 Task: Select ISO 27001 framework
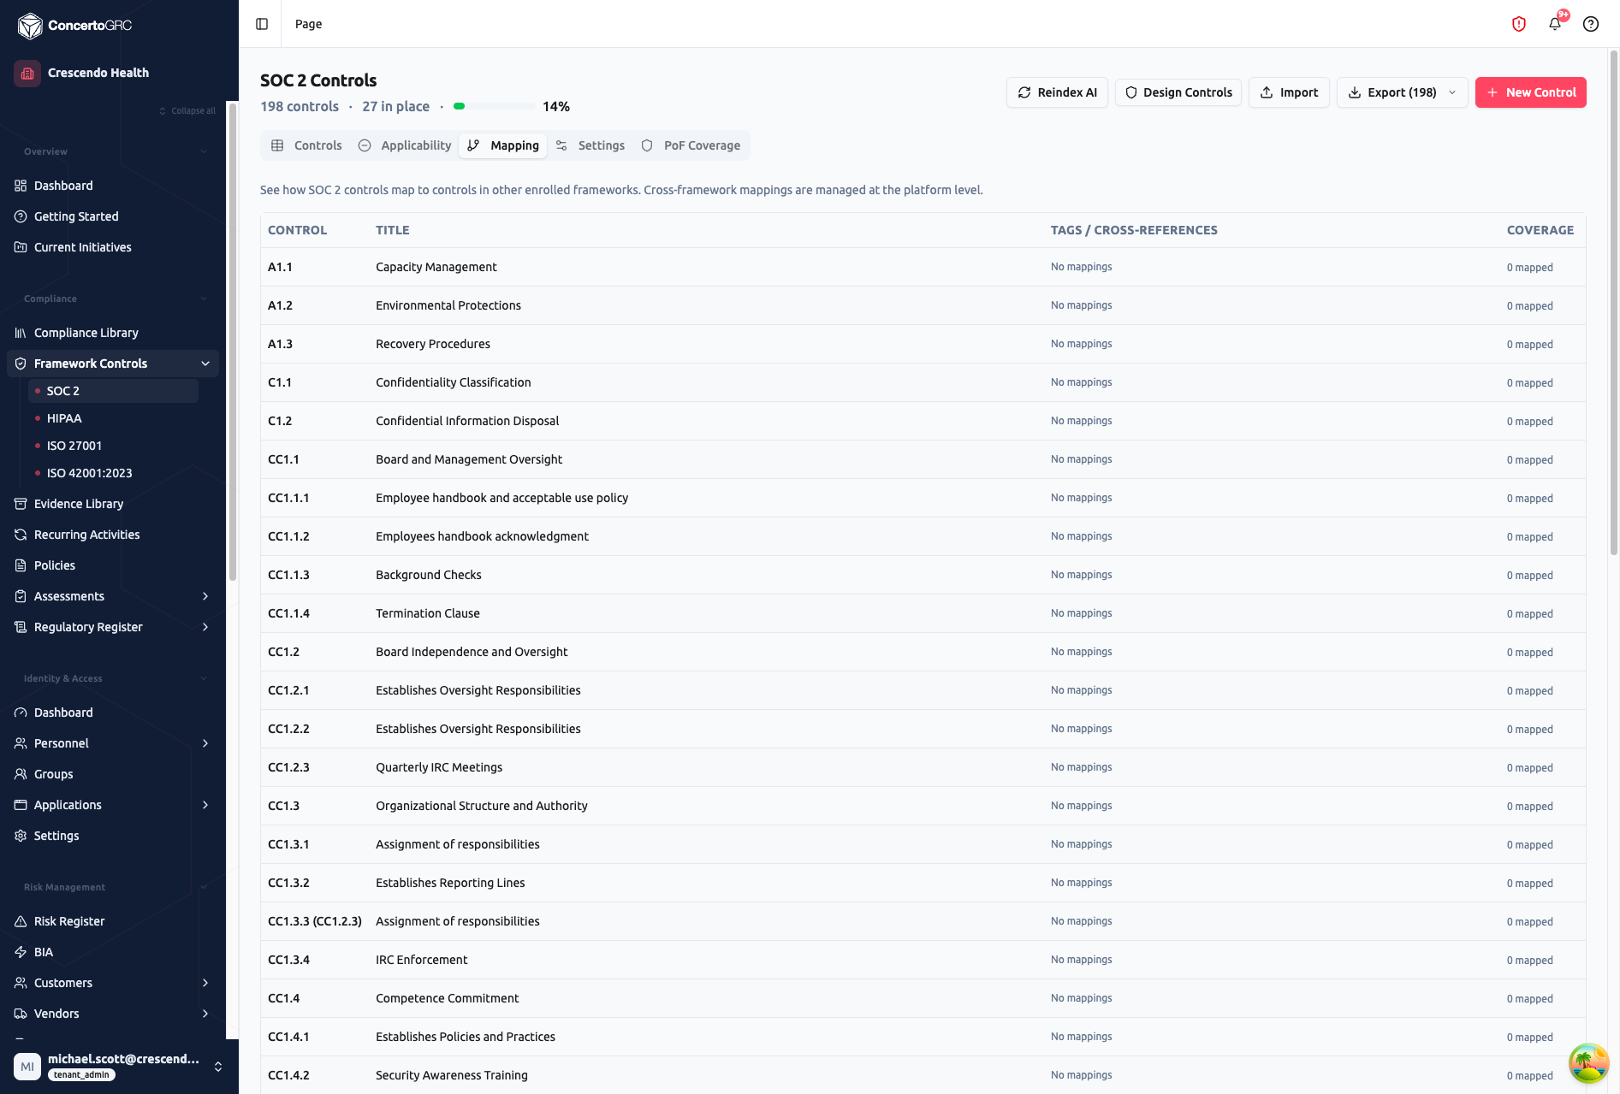pos(113,446)
